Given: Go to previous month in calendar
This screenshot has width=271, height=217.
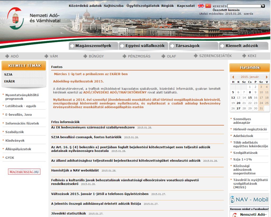Looking at the screenshot, I should [233, 77].
